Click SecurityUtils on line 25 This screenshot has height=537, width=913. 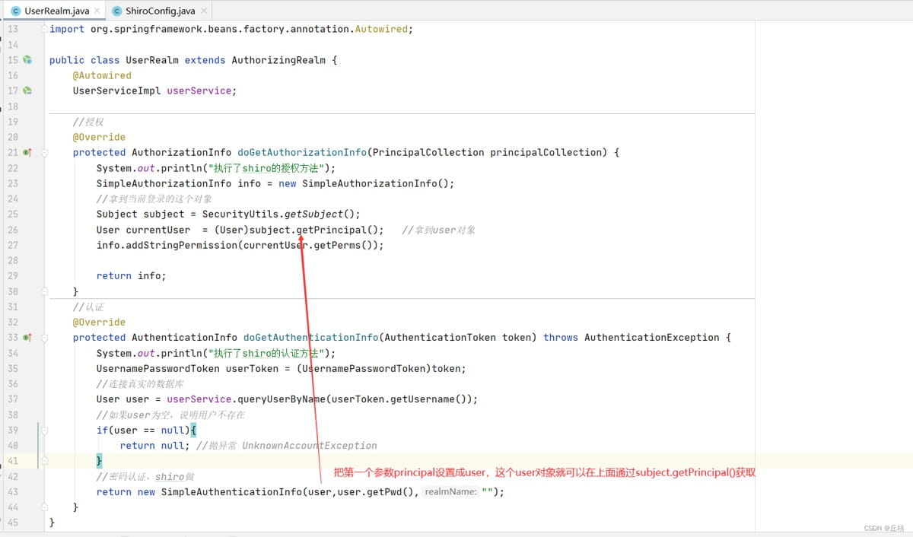click(x=240, y=214)
